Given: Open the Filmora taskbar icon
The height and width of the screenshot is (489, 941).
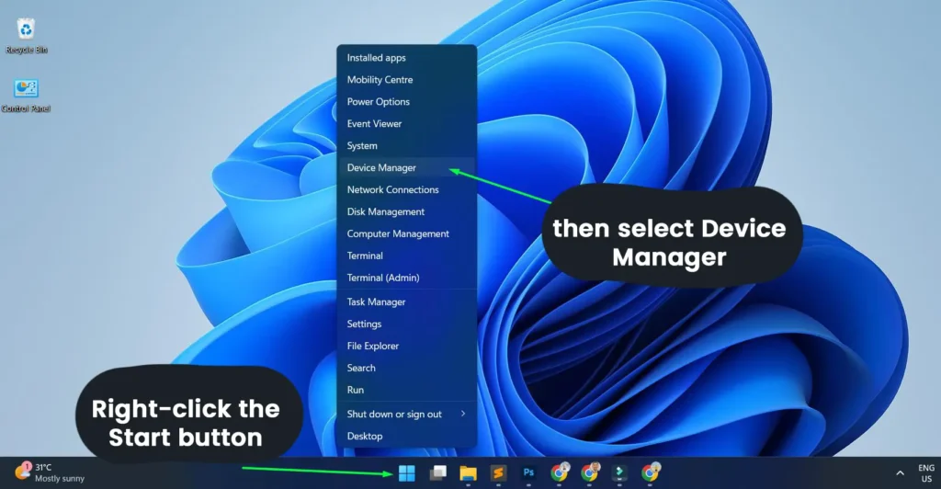Looking at the screenshot, I should pos(619,473).
